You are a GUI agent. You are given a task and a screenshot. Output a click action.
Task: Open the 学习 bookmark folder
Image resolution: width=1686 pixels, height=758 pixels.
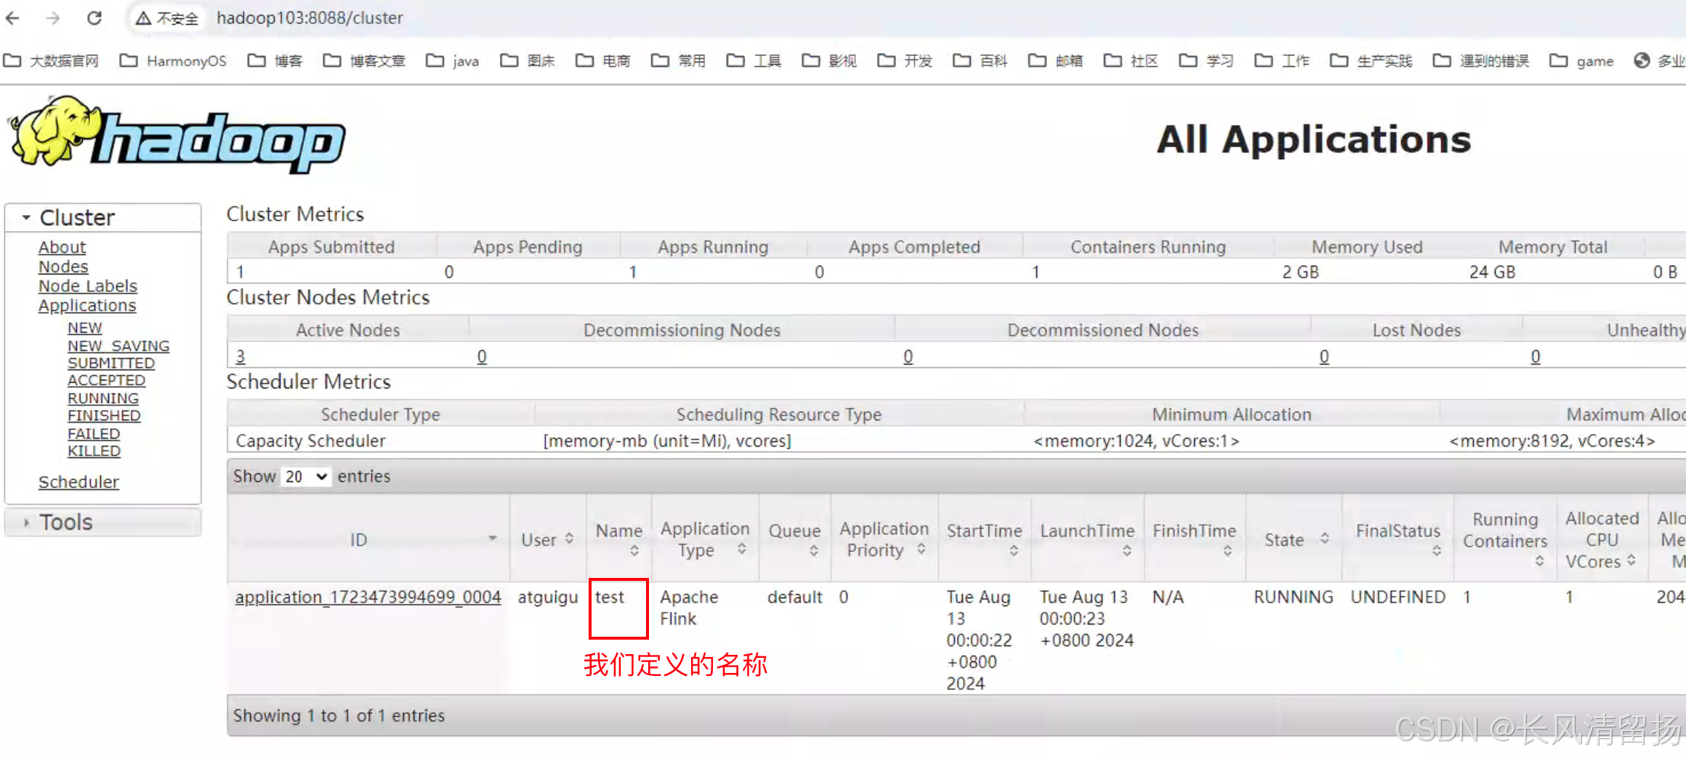pyautogui.click(x=1207, y=61)
